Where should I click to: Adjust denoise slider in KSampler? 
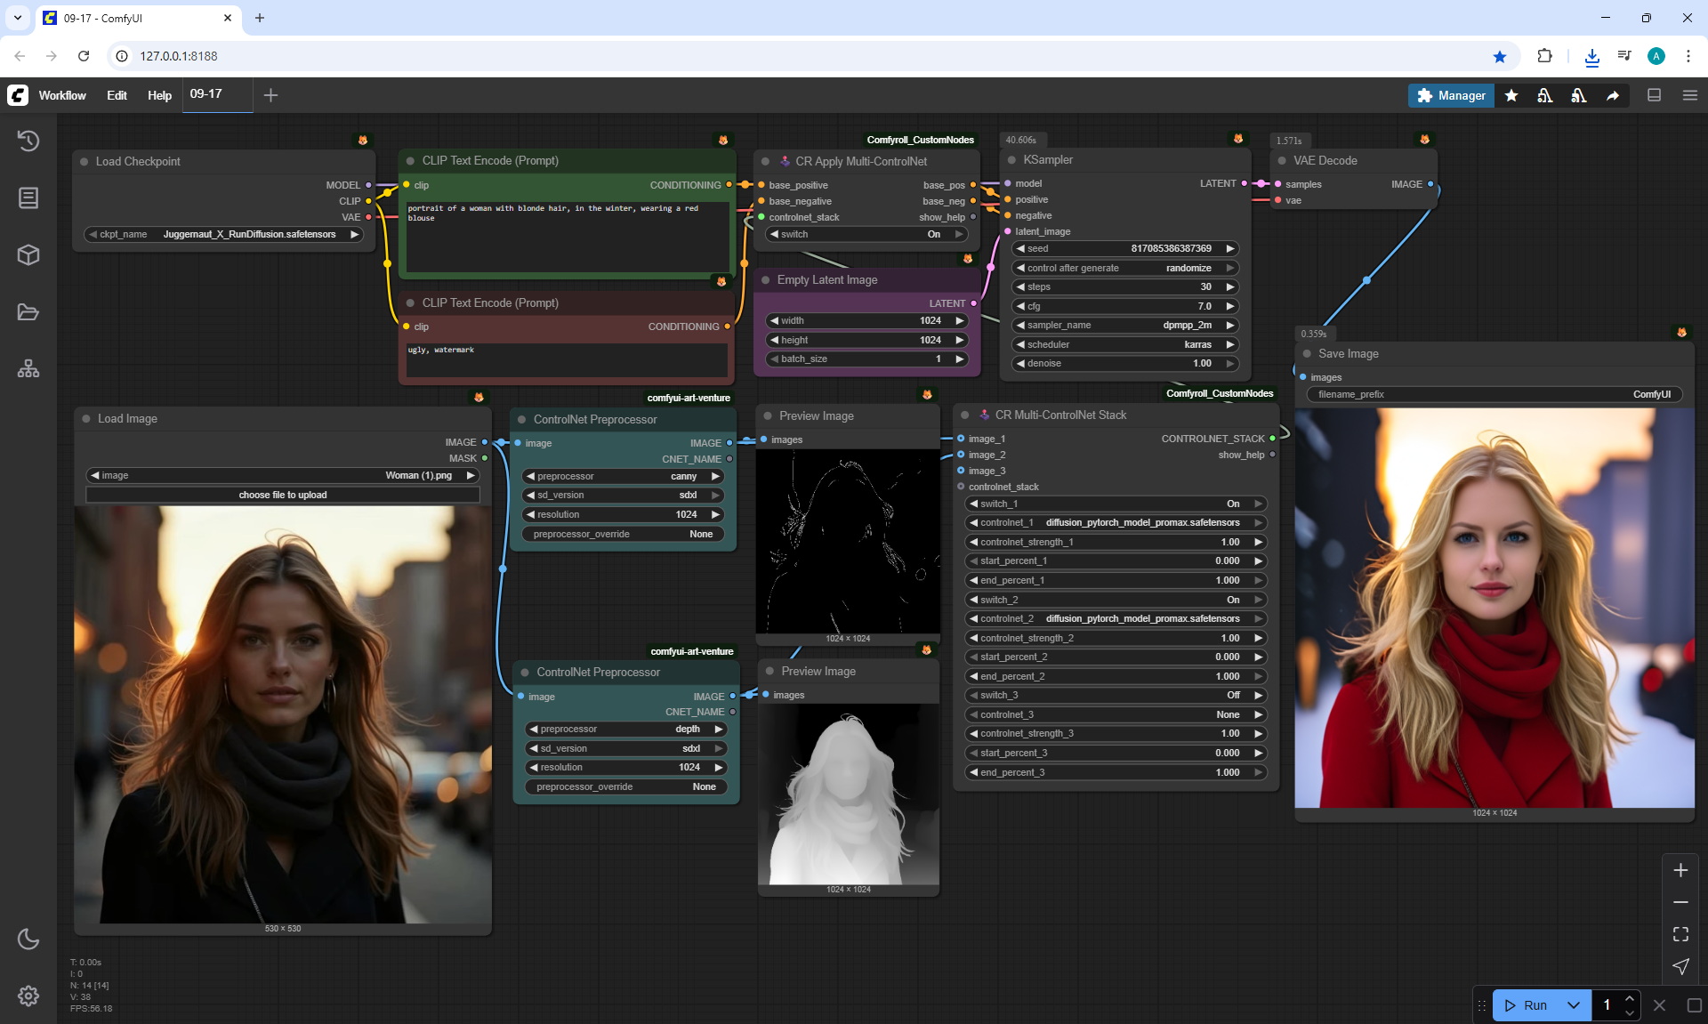tap(1126, 363)
